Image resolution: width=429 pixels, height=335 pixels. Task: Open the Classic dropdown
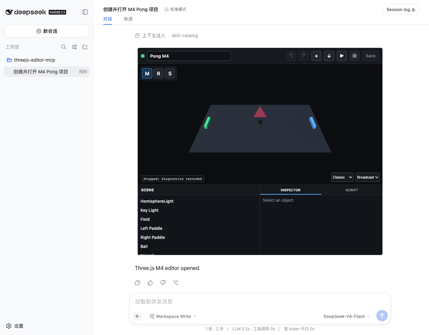(x=342, y=177)
